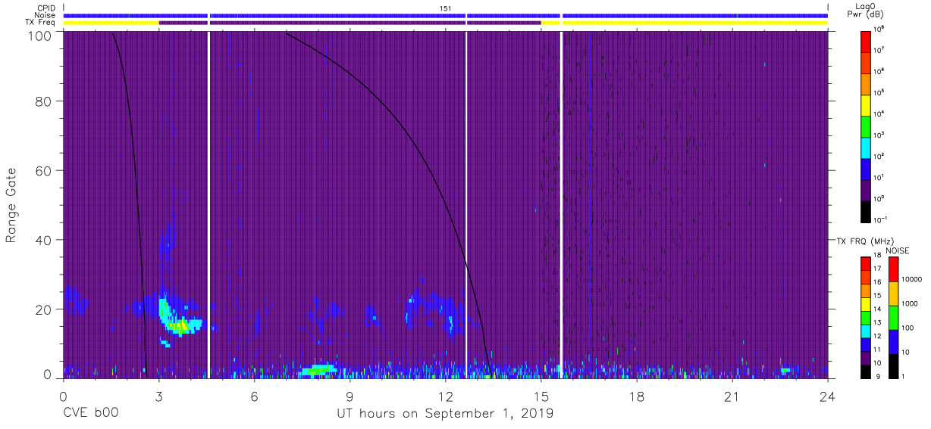Image resolution: width=931 pixels, height=429 pixels.
Task: Click the 9 hour tick on UT axis
Action: [x=350, y=395]
